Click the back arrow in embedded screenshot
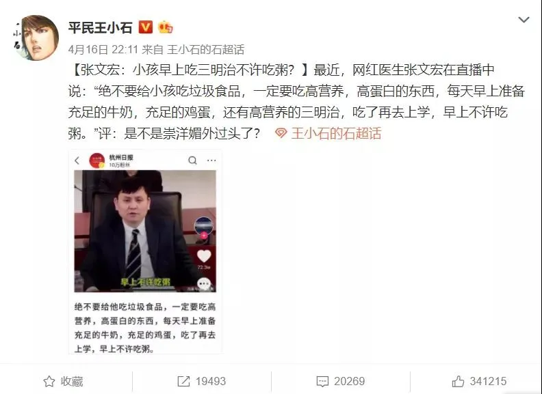This screenshot has width=542, height=394. [x=77, y=160]
